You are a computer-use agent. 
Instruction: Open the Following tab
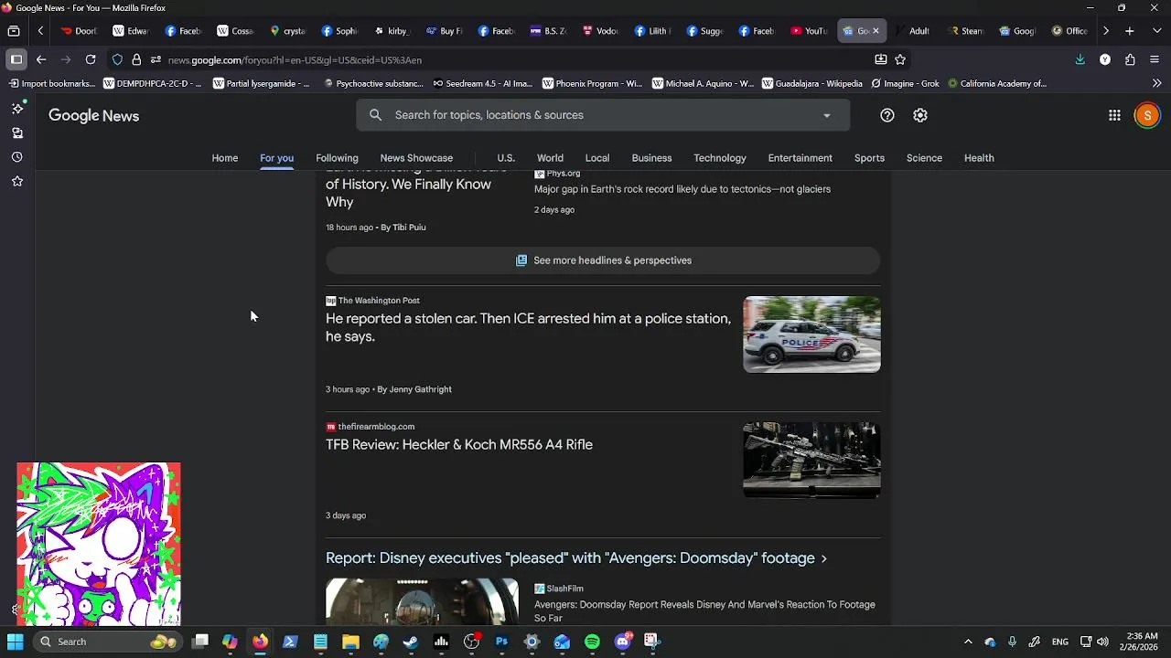(337, 158)
